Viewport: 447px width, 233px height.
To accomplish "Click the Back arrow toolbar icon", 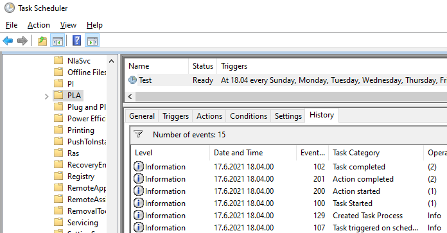I will click(8, 40).
